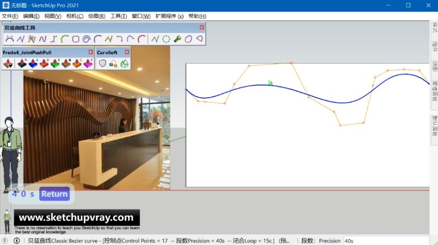Open the 工具(T) menu
Viewport: 438px width, 245px height.
[118, 16]
